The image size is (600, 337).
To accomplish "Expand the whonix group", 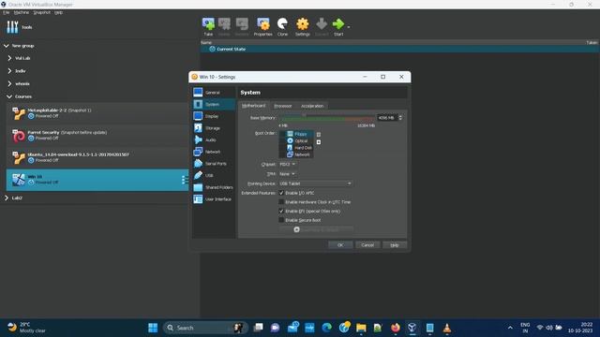I will tap(9, 83).
